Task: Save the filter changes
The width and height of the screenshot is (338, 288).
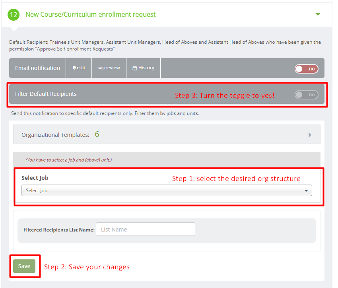Action: [24, 266]
